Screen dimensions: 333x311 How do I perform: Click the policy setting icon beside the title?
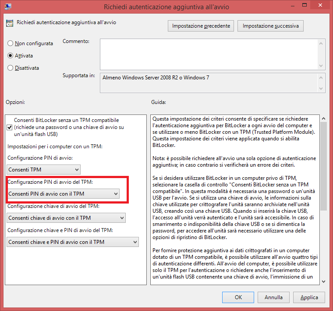pos(10,23)
